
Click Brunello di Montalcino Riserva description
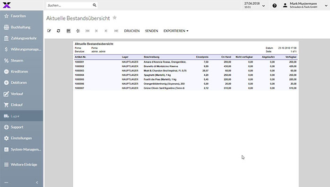161,66
